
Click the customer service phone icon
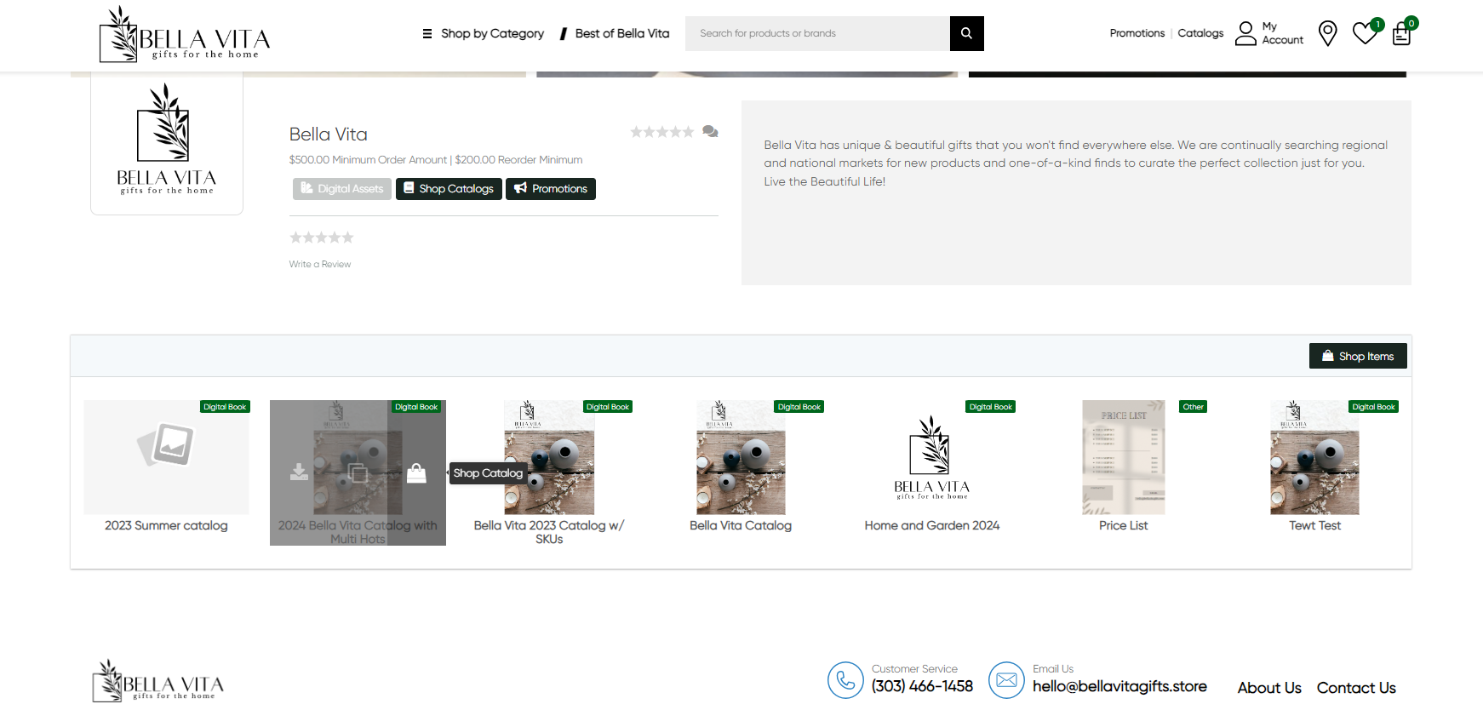tap(845, 680)
